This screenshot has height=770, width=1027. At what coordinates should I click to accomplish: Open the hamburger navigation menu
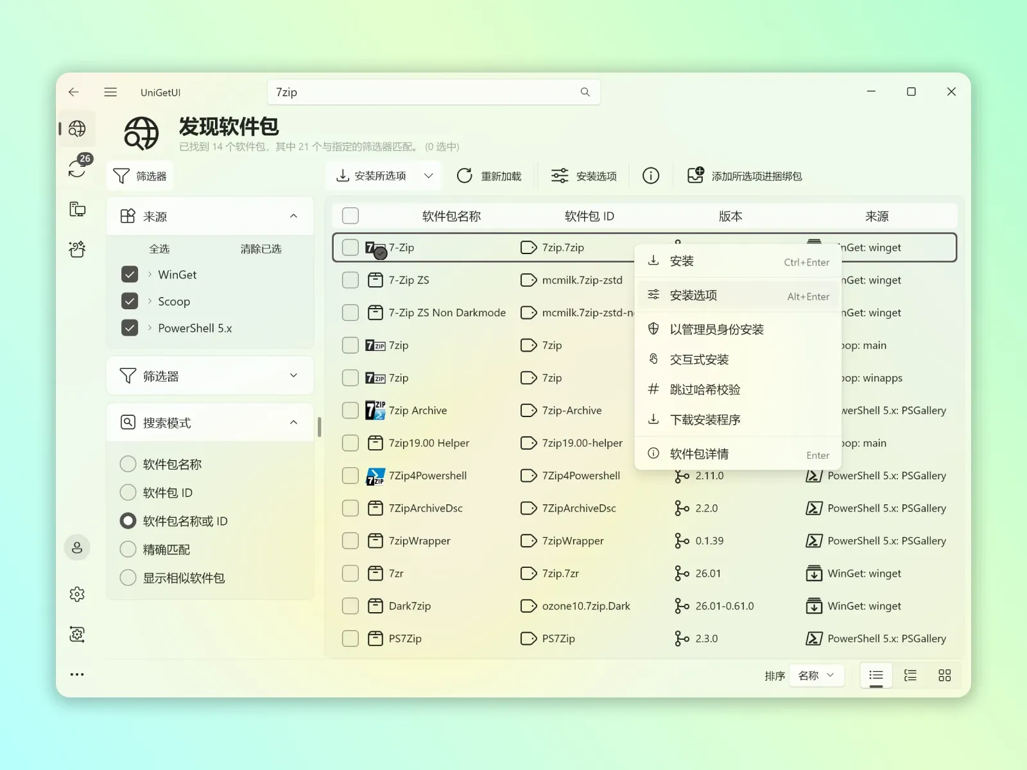[110, 92]
